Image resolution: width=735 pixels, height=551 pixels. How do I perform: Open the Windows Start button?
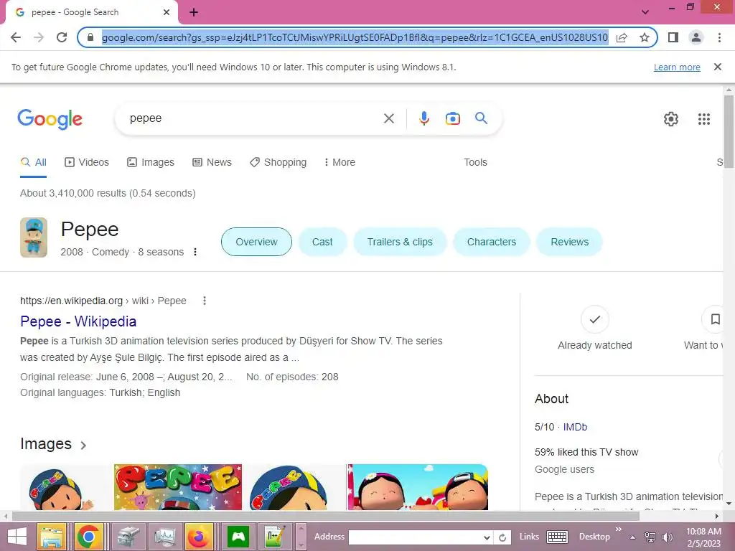click(x=17, y=537)
